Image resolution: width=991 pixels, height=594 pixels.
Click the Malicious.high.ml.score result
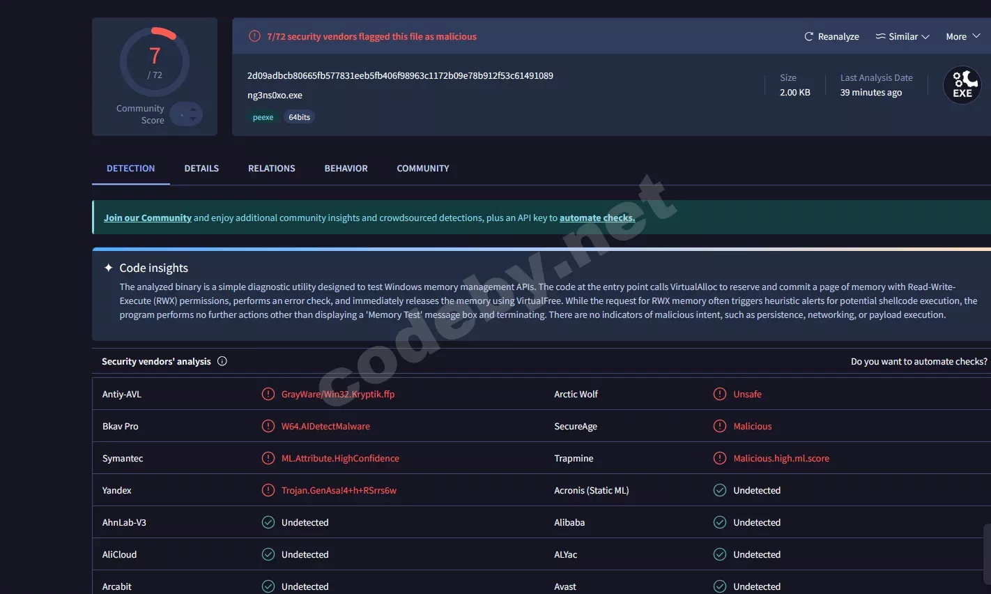coord(781,458)
